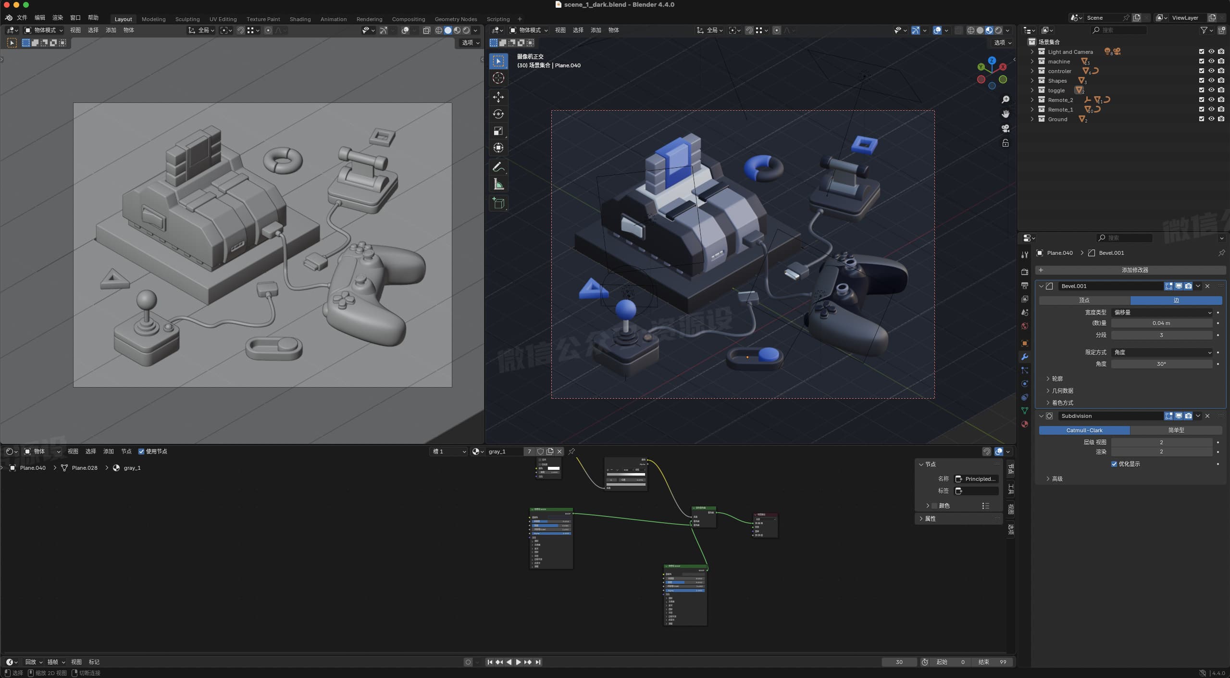Viewport: 1230px width, 678px height.
Task: Select the Move tool in the toolbar
Action: point(498,97)
